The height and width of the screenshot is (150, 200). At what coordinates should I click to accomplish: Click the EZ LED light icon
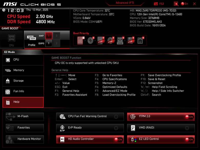pos(133,139)
